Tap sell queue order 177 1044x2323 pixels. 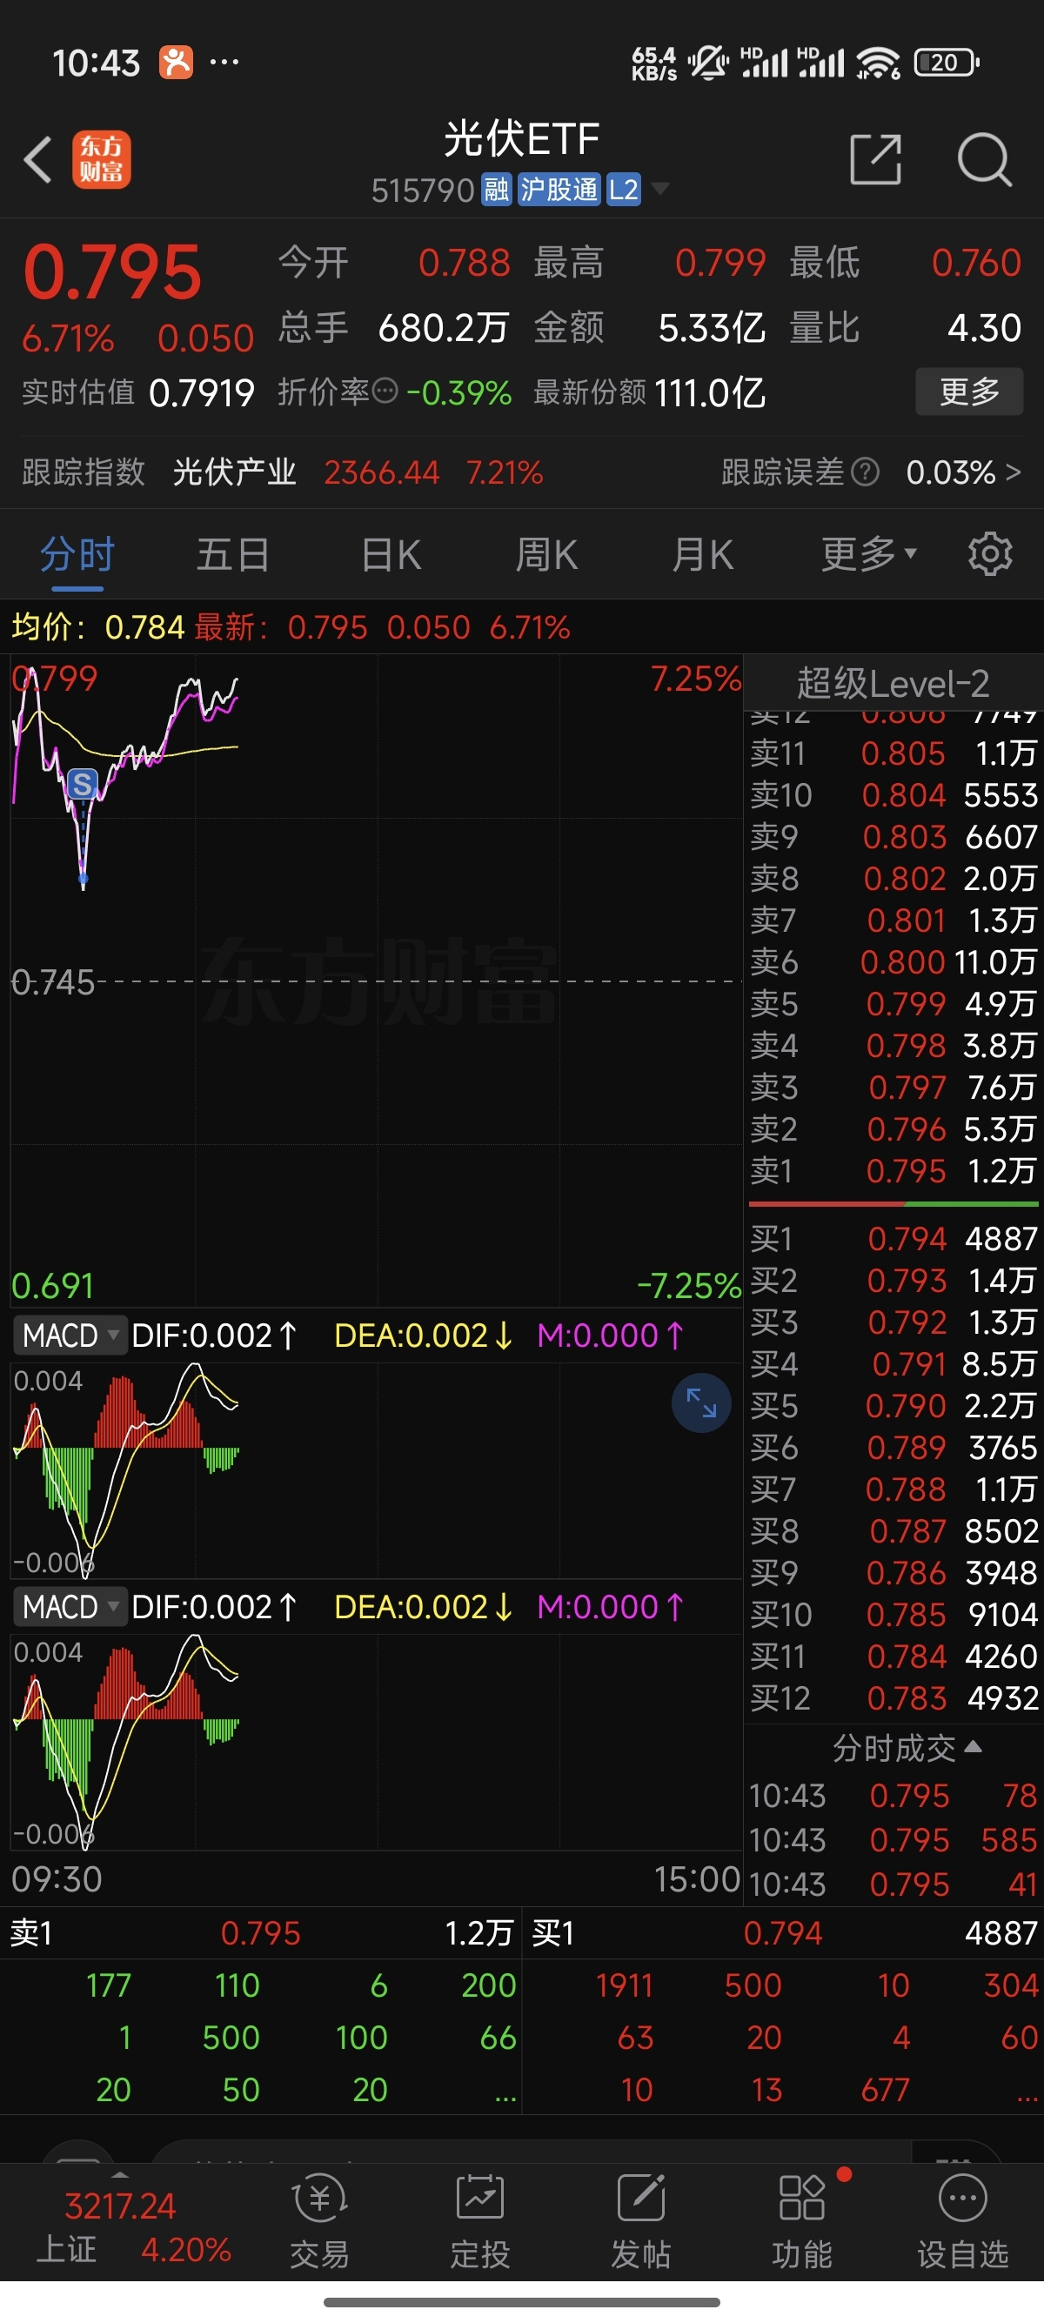click(x=109, y=1985)
